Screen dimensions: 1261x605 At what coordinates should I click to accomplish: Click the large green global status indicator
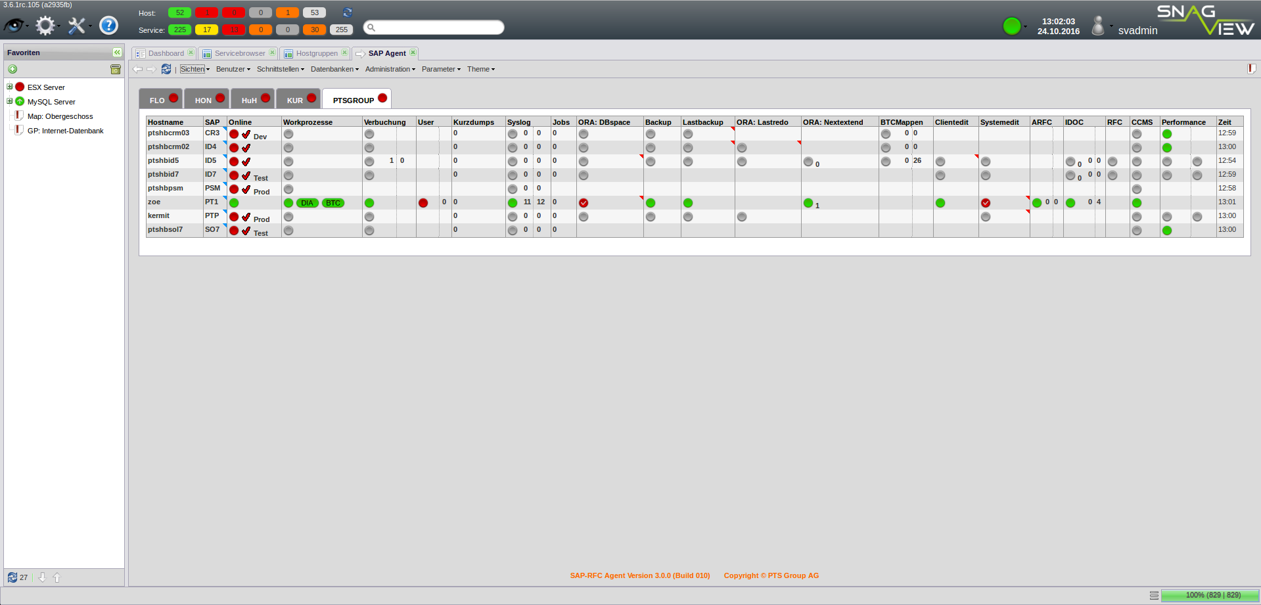pyautogui.click(x=1012, y=26)
